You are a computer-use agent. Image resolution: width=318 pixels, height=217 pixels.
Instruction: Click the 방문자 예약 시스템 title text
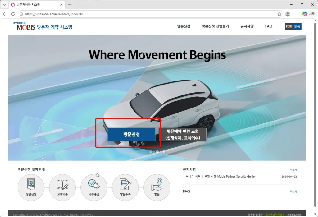pos(55,27)
